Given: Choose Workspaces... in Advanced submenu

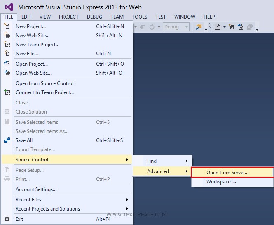Looking at the screenshot, I should [x=232, y=182].
